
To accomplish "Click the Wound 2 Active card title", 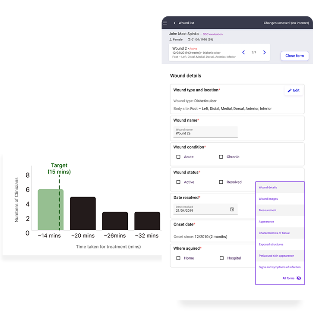I will (185, 49).
